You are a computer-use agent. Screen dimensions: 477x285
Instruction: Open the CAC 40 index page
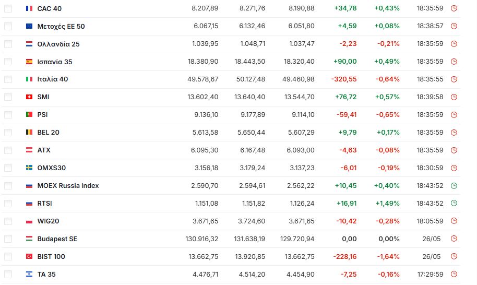point(49,8)
